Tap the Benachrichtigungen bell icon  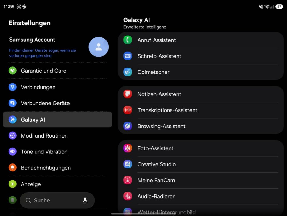point(13,167)
